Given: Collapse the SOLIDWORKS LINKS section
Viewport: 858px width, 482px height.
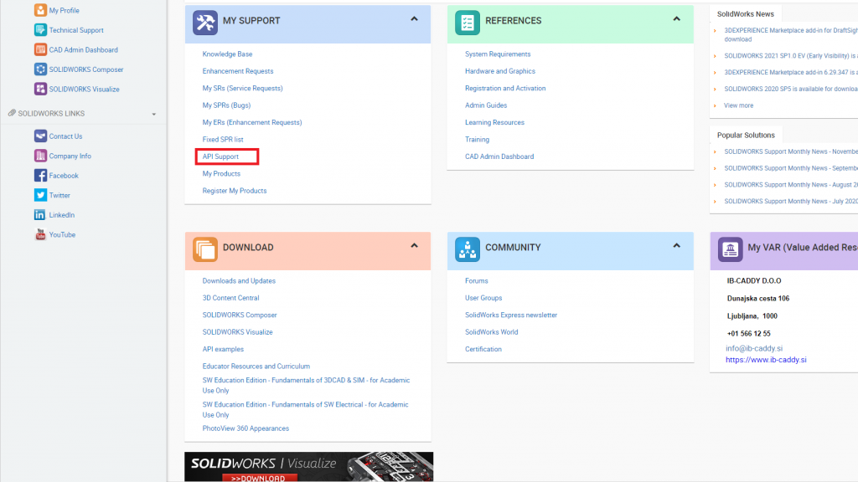Looking at the screenshot, I should 154,113.
